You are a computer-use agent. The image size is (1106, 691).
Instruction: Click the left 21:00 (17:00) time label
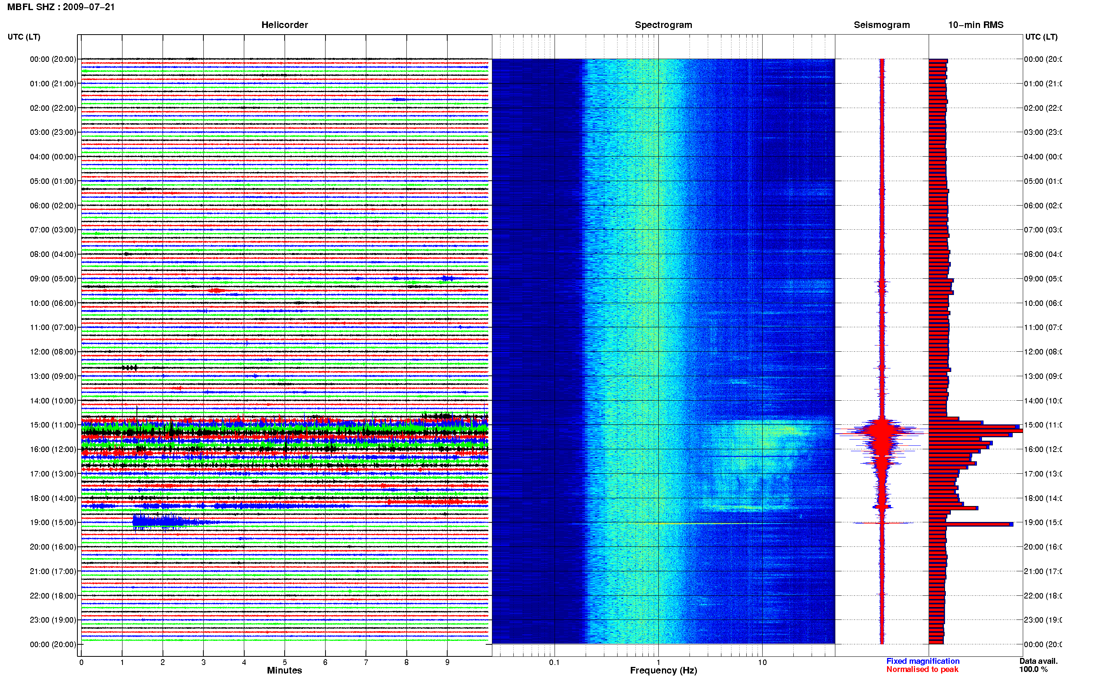(53, 571)
